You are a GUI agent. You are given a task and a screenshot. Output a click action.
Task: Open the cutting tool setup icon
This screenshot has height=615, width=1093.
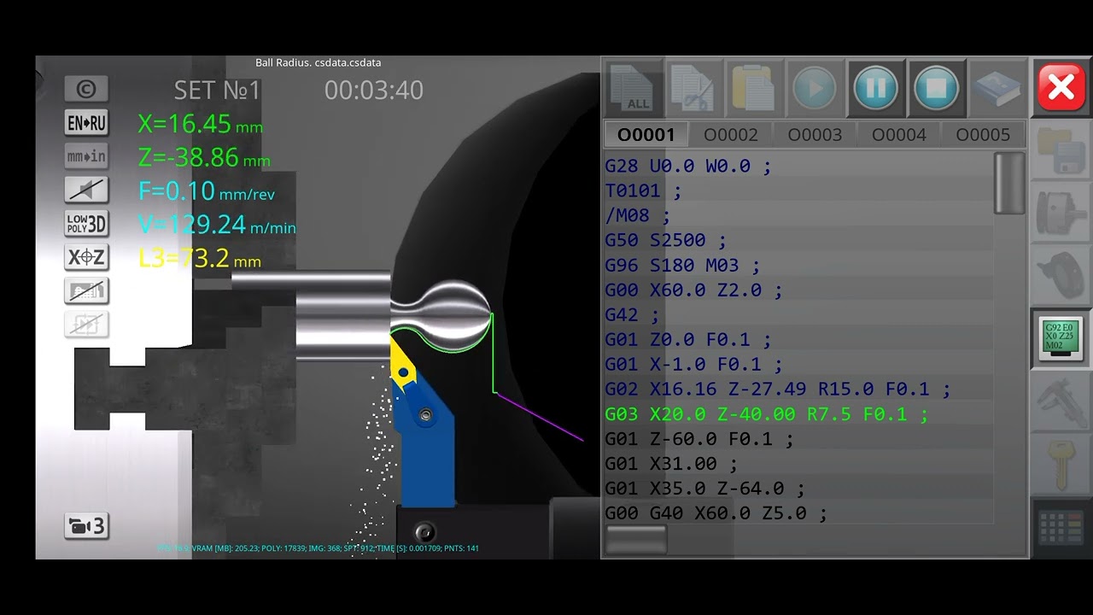[1061, 275]
